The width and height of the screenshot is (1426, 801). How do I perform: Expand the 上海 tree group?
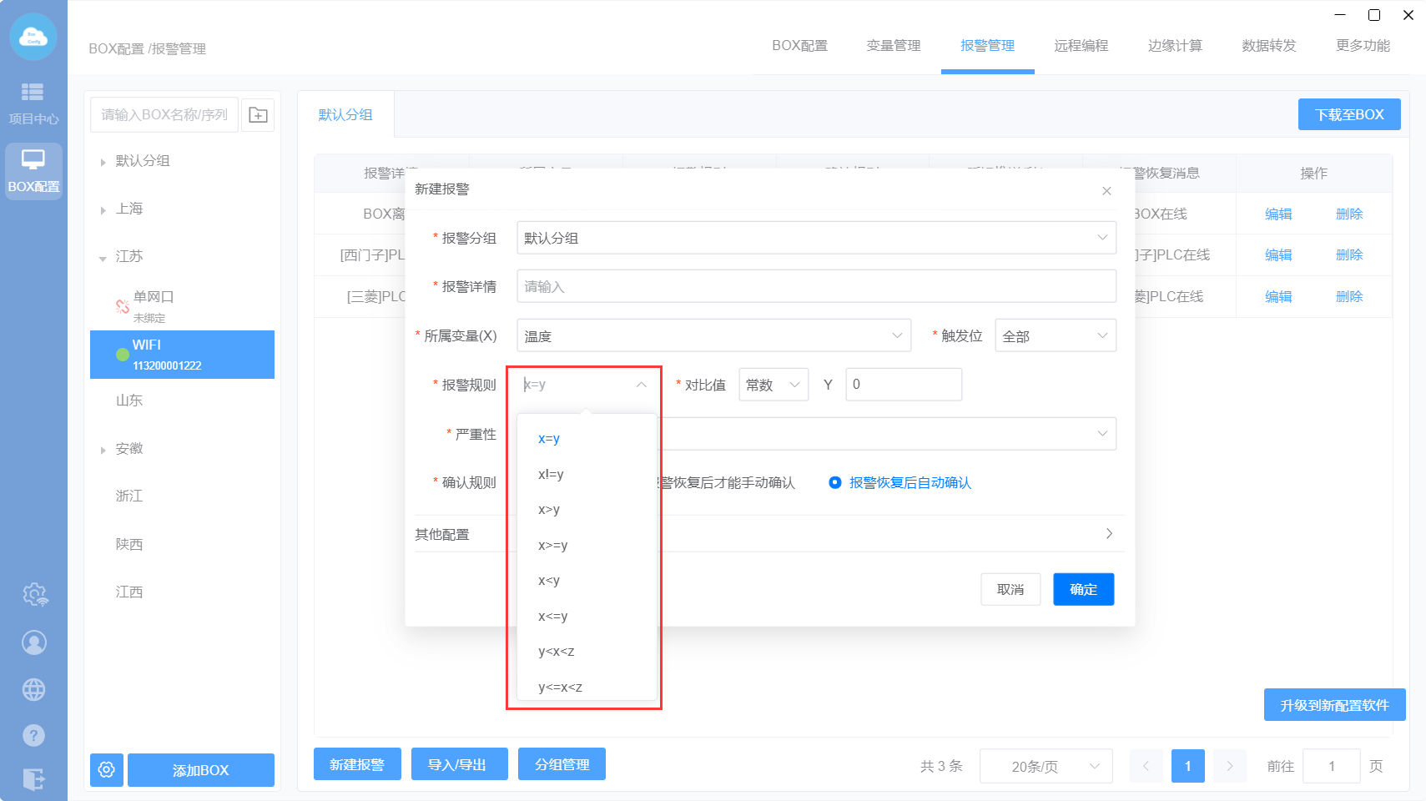tap(103, 209)
